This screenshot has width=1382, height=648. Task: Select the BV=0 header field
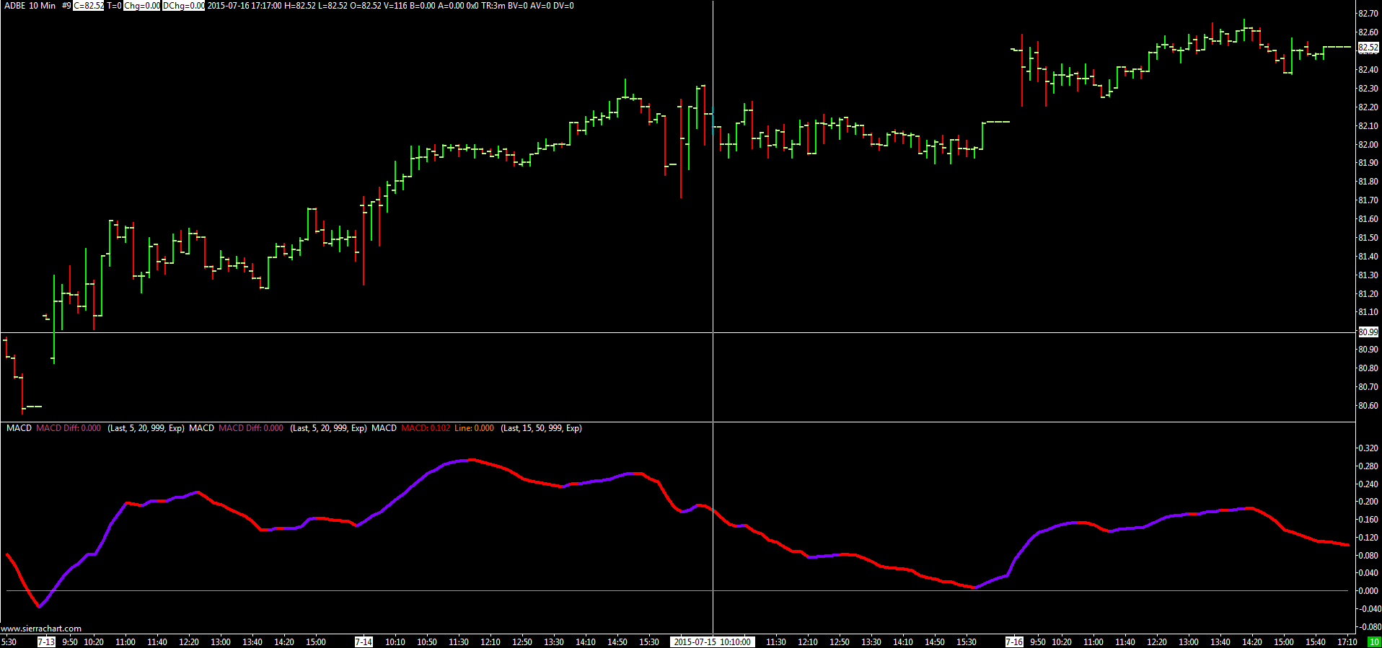(x=518, y=6)
